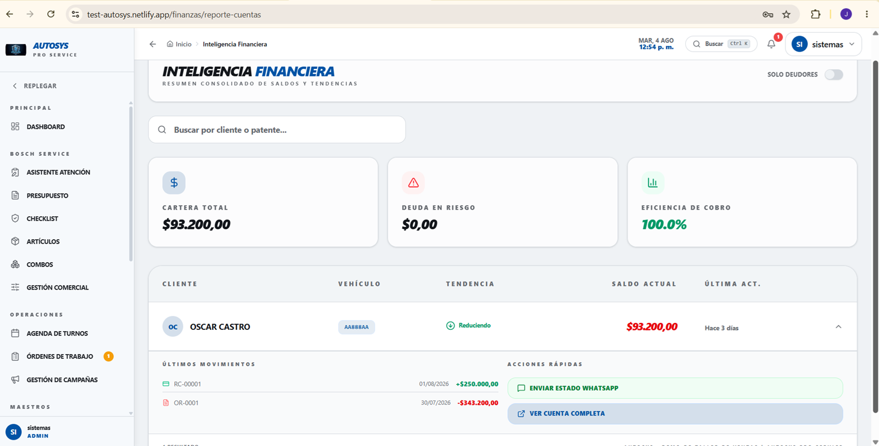Viewport: 879px width, 446px height.
Task: Open Chrome profile avatar J
Action: pyautogui.click(x=846, y=14)
